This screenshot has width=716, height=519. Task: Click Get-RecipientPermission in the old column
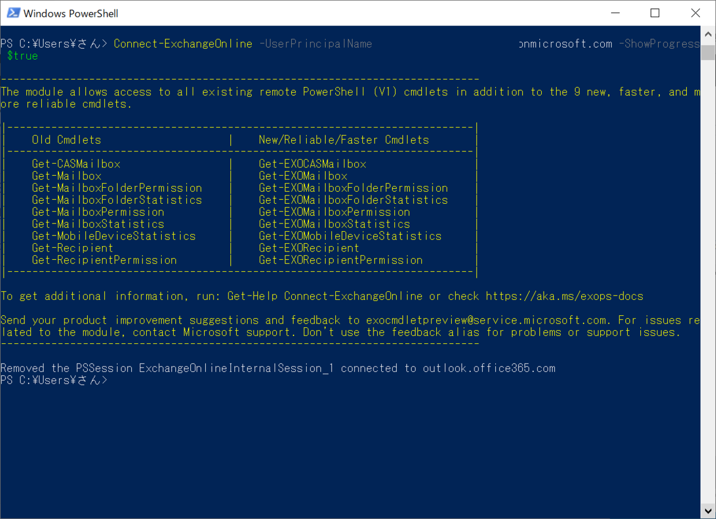click(104, 260)
